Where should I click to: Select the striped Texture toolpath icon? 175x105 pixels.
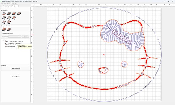(9, 22)
